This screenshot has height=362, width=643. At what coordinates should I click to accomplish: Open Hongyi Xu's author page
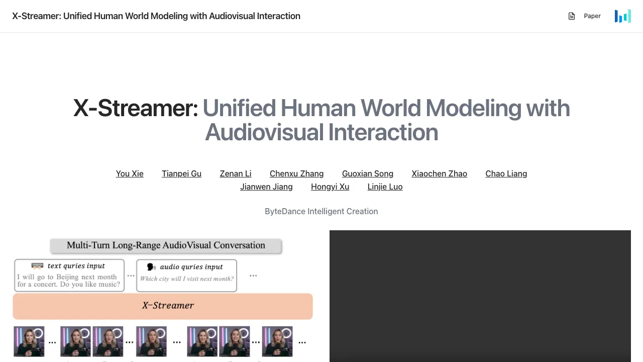(330, 187)
